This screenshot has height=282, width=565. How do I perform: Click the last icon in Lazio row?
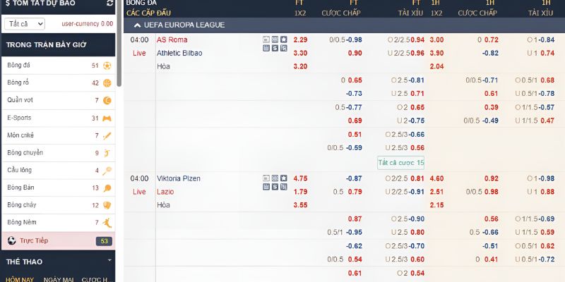click(284, 187)
